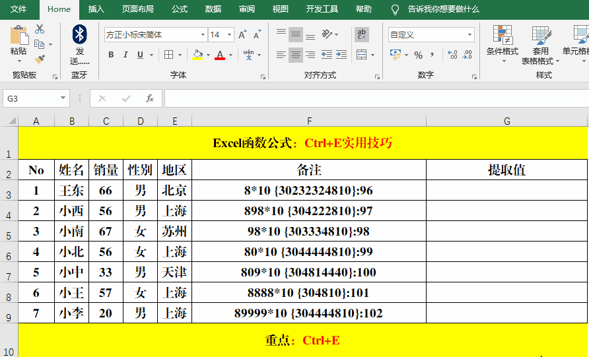
Task: Click the Bluetooth send icon
Action: click(x=79, y=34)
